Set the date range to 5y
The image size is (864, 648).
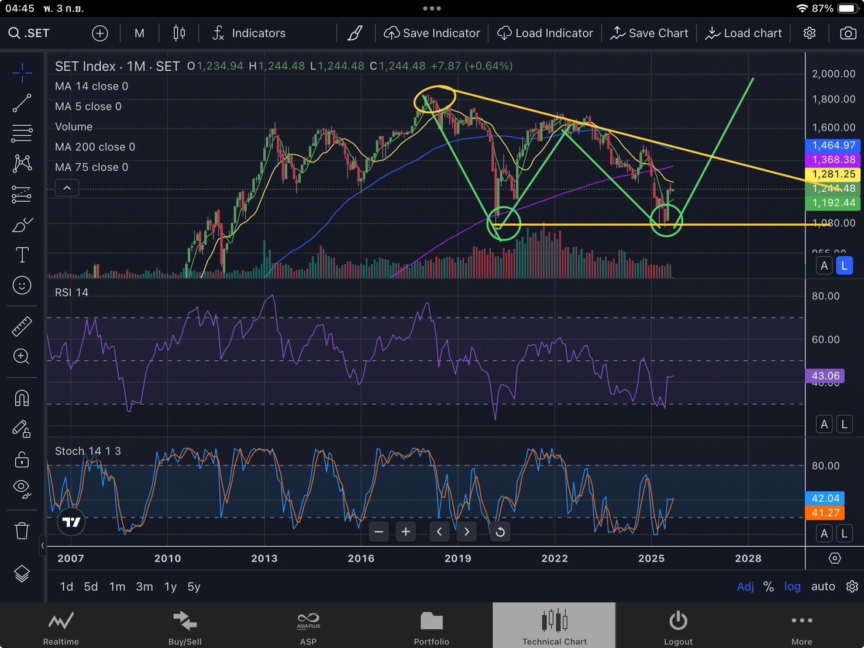click(x=194, y=587)
